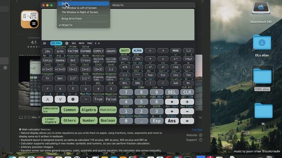Click the Cos key
Viewport: 282px width, 158px height.
point(175,75)
